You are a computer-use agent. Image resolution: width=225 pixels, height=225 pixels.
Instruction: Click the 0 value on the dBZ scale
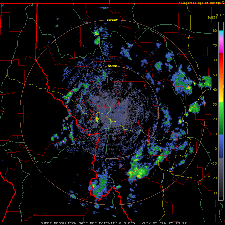[x=216, y=149]
